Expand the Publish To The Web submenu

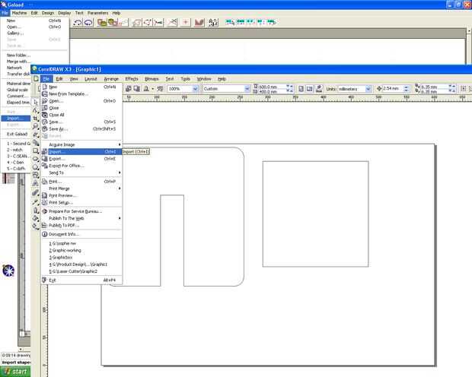click(81, 218)
